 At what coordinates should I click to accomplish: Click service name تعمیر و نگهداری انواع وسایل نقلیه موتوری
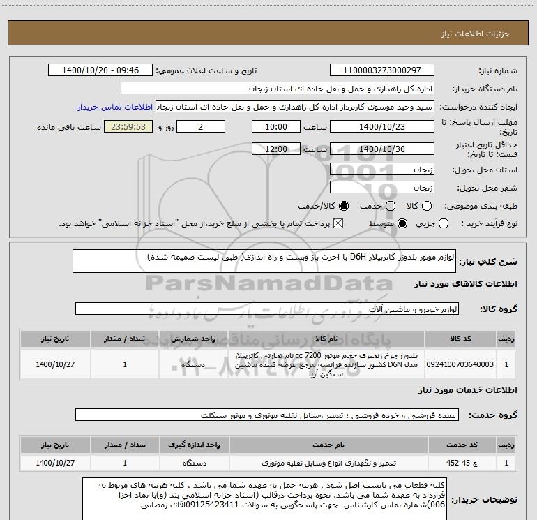[x=328, y=463]
